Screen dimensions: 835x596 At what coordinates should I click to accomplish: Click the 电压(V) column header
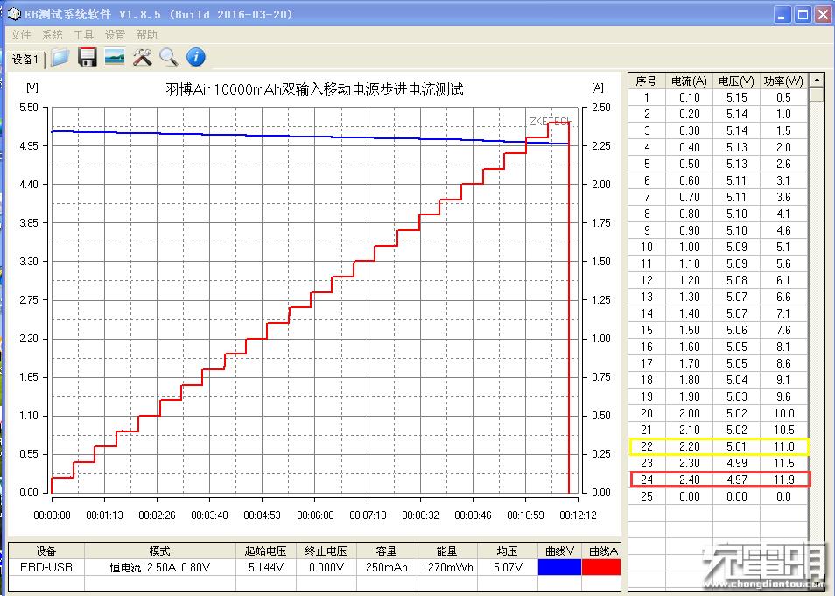coord(735,81)
